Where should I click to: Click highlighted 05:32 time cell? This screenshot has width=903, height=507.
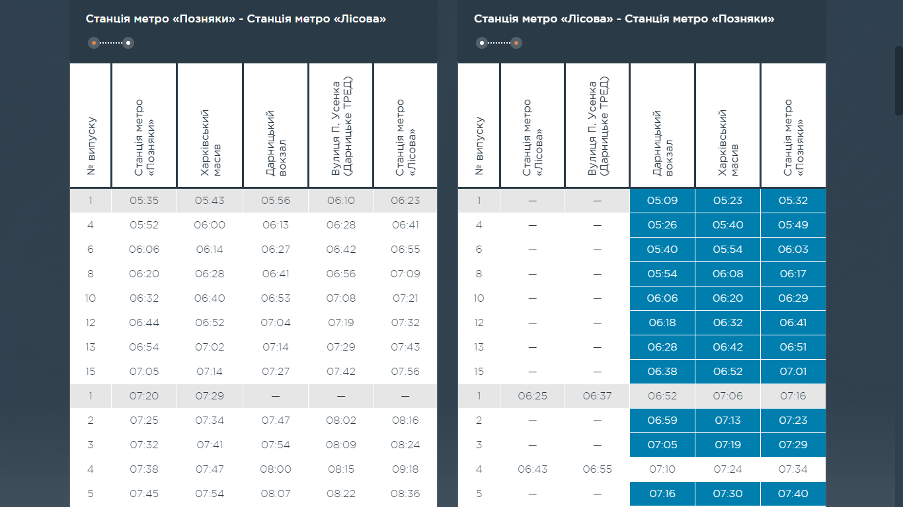coord(793,201)
